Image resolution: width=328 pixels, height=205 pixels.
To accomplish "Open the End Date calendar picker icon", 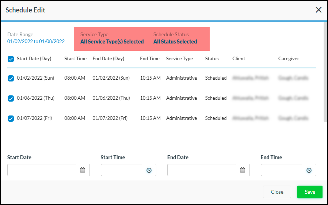I will 243,170.
